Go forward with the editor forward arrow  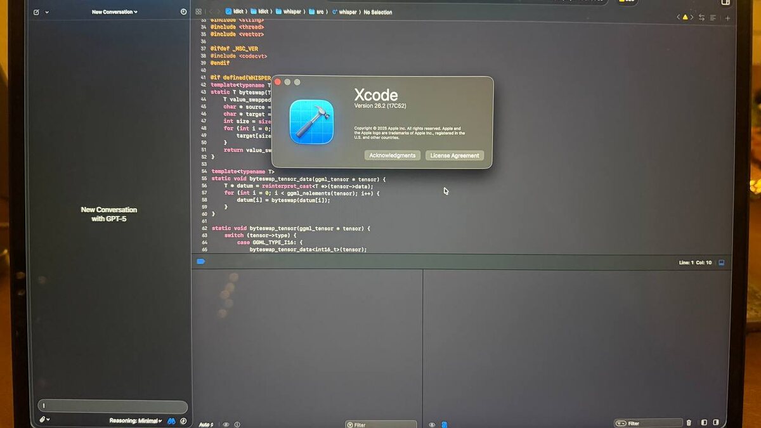point(219,11)
